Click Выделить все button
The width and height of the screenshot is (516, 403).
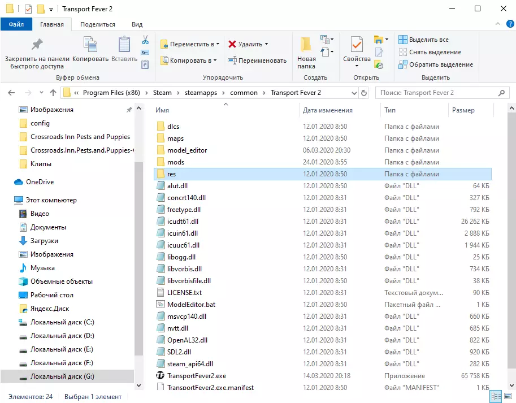[423, 40]
